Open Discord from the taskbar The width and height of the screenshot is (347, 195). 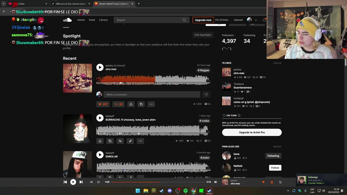(x=170, y=191)
